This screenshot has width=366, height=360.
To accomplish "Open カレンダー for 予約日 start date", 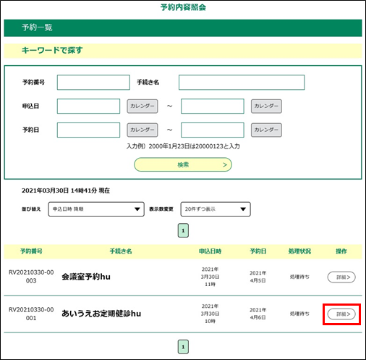I will coord(142,130).
